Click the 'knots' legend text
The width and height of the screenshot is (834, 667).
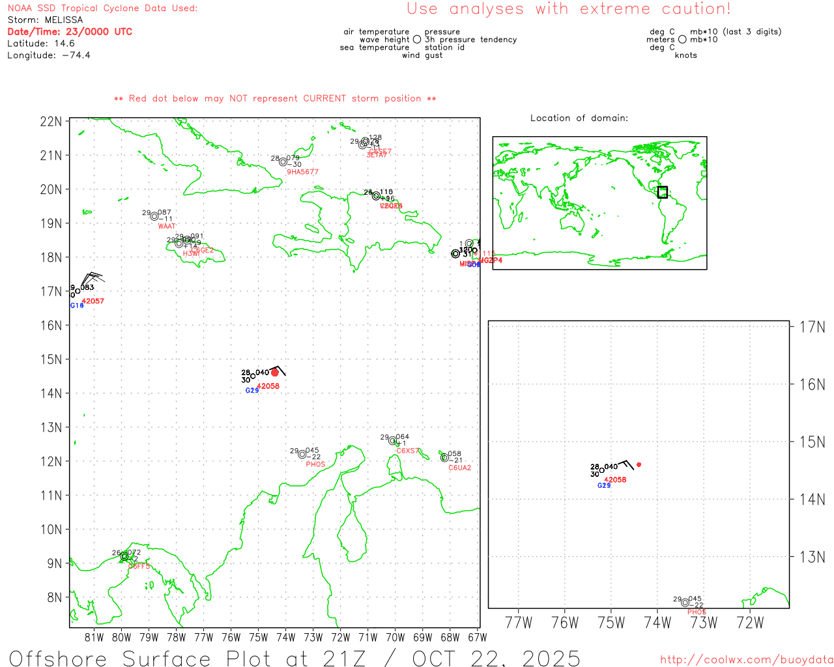coord(686,55)
